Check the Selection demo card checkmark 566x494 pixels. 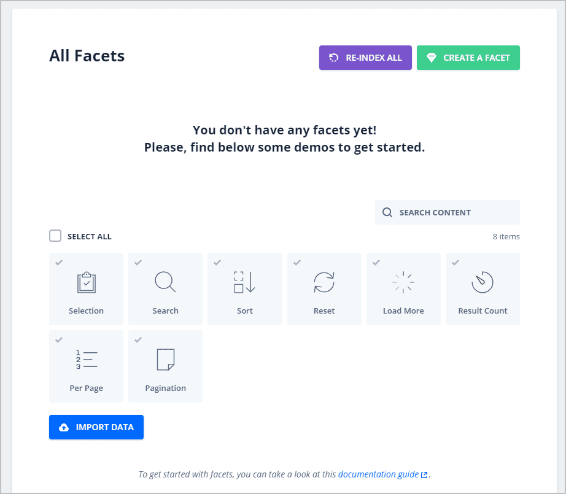point(59,262)
